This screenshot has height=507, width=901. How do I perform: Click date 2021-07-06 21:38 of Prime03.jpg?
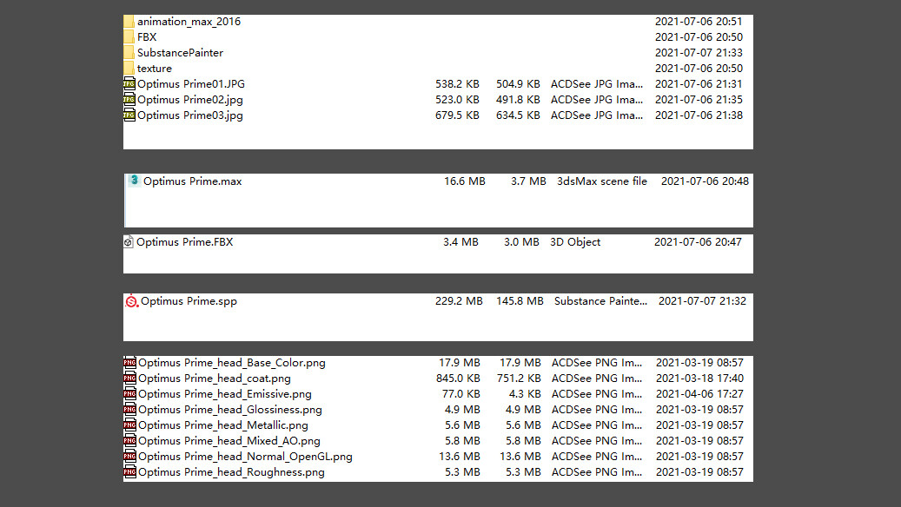[x=699, y=115]
